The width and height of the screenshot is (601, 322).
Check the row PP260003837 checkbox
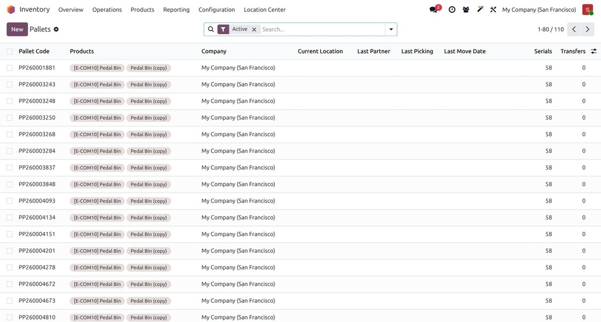(x=9, y=167)
